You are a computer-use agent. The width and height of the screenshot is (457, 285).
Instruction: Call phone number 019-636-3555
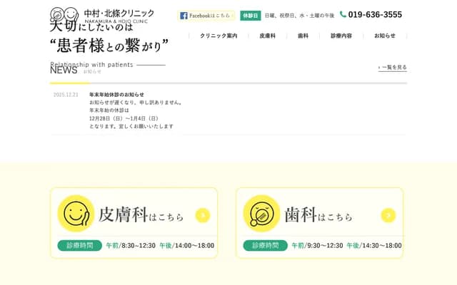click(375, 14)
